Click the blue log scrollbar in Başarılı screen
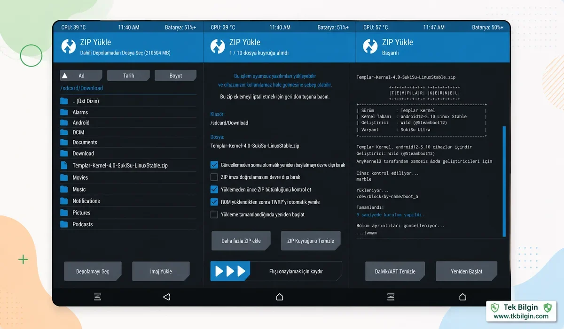564x329 pixels. pos(504,181)
